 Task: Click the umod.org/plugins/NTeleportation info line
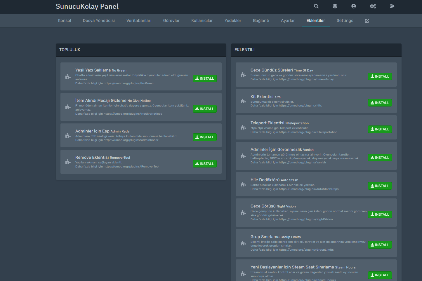pyautogui.click(x=294, y=132)
